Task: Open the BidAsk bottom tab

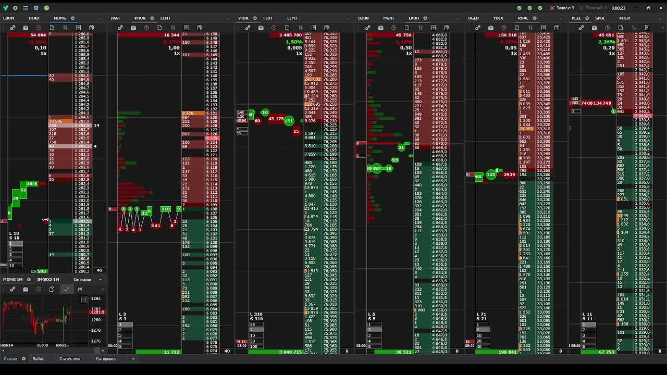Action: pos(38,359)
